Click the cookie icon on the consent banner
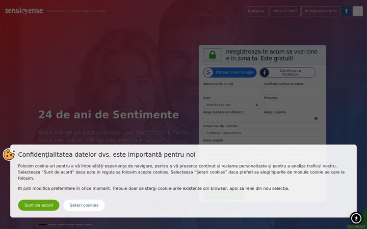367x229 pixels. [x=9, y=154]
